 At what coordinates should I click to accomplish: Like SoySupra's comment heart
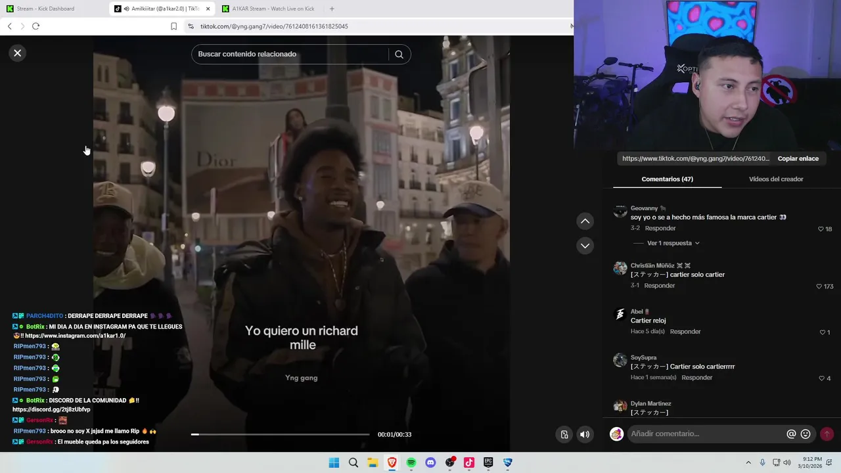(821, 378)
